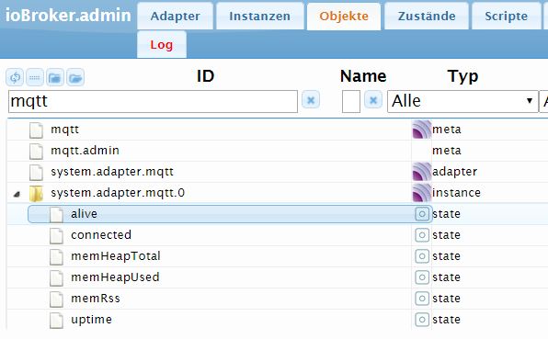Collapse the system.adapter.mqtt.0 tree node
Image resolution: width=548 pixels, height=339 pixels.
click(x=17, y=194)
